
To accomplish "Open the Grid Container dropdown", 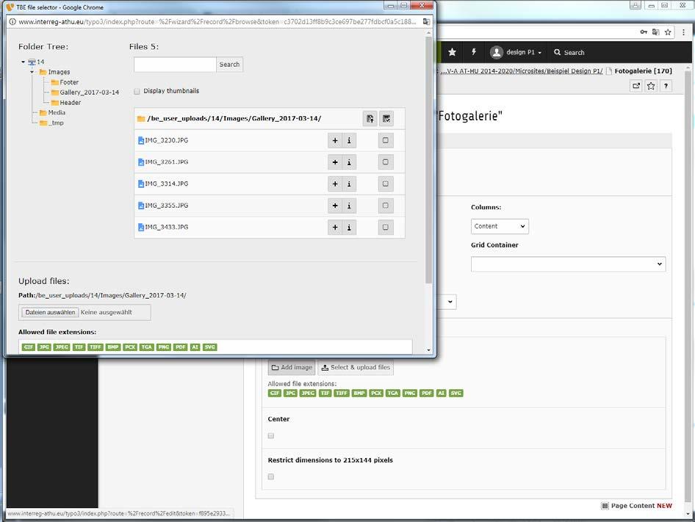I will click(x=568, y=264).
